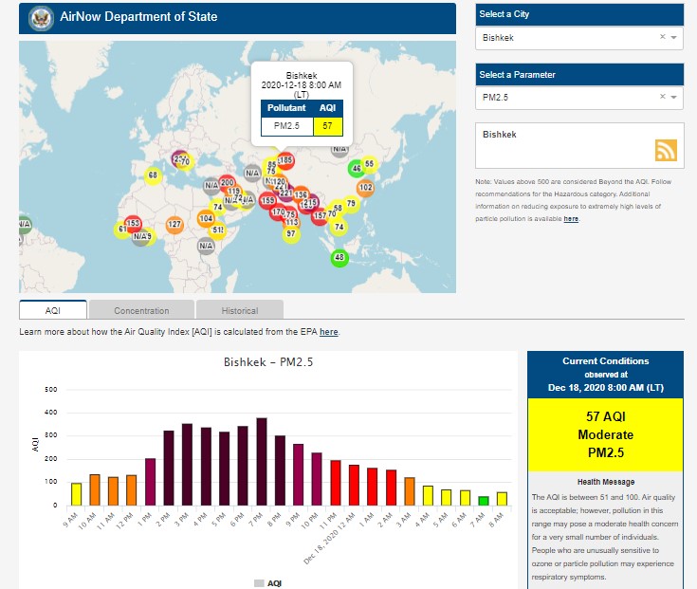Clear the Bishkek city selection
Viewport: 697px width, 589px height.
(662, 38)
